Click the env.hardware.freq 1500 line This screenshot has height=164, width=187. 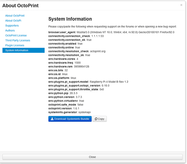pyautogui.click(x=64, y=63)
